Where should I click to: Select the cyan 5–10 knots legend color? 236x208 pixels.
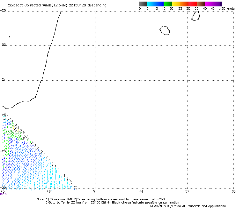151,4
